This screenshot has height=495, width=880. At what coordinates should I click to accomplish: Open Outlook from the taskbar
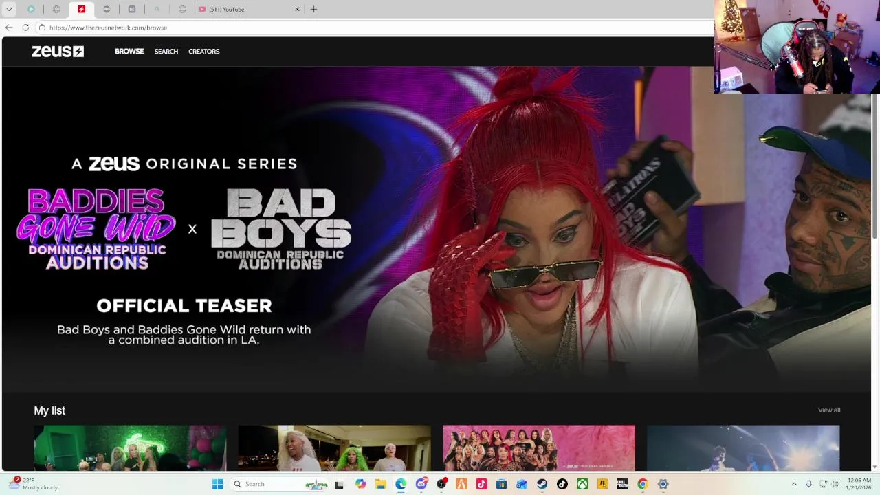pyautogui.click(x=522, y=484)
